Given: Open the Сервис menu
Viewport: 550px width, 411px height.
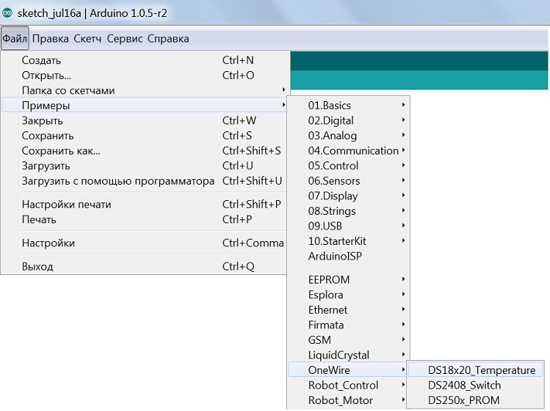Looking at the screenshot, I should [125, 38].
